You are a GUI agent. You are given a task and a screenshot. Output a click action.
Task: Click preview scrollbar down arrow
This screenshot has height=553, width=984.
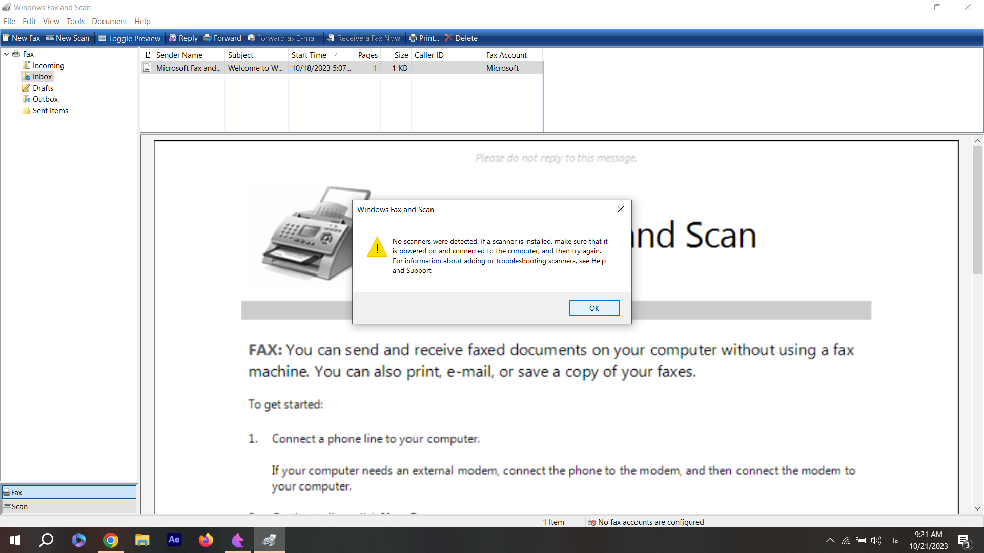(977, 508)
